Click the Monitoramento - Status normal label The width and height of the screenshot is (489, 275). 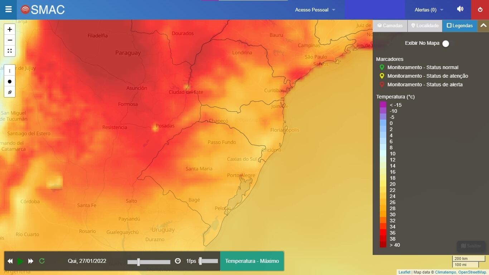coord(423,67)
